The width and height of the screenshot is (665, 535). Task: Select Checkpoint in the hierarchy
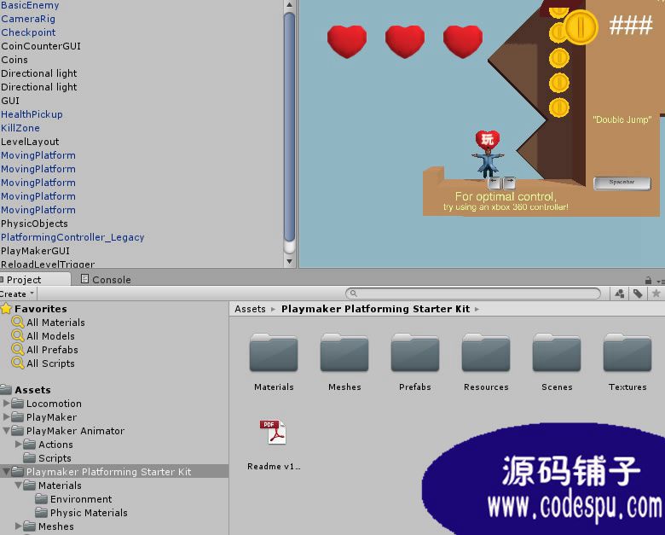28,32
